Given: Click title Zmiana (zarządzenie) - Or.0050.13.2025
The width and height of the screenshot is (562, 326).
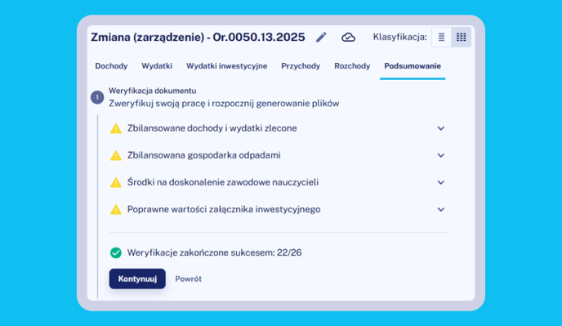Looking at the screenshot, I should pyautogui.click(x=198, y=38).
